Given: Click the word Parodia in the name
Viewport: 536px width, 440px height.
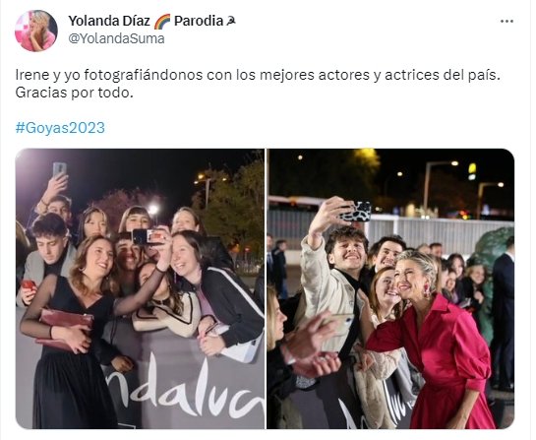Looking at the screenshot, I should click(x=199, y=22).
